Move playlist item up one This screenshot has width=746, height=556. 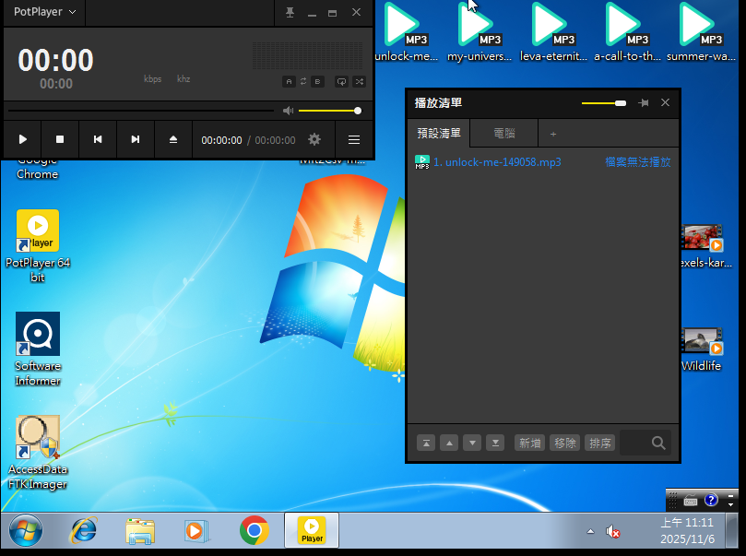tap(449, 444)
